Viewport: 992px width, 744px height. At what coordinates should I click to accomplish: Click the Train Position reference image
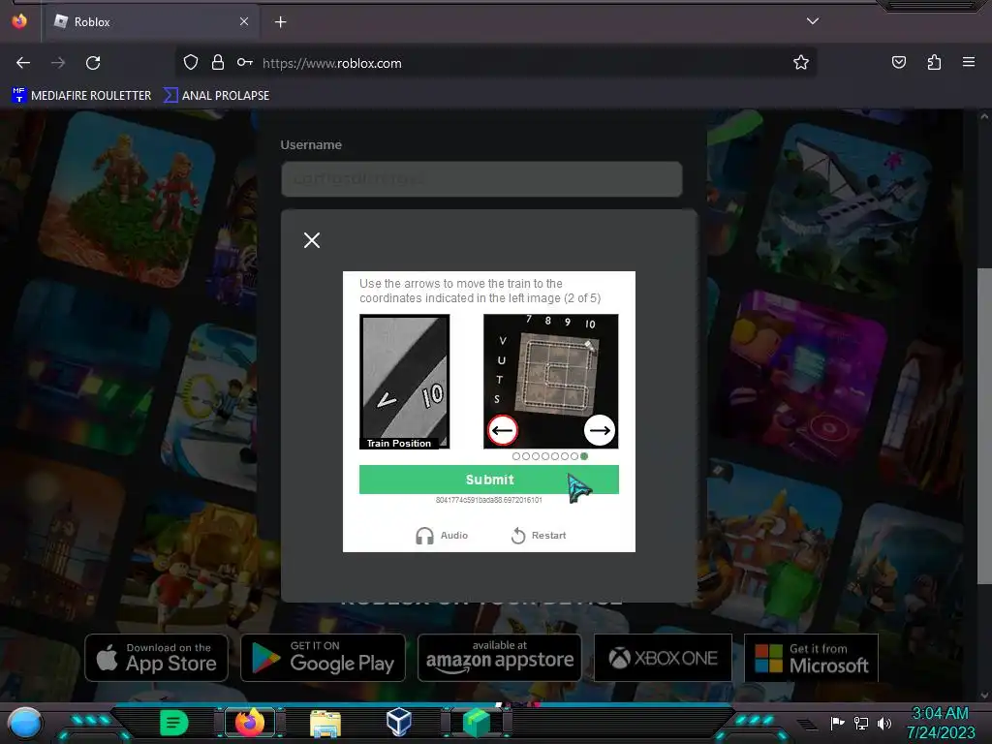404,382
